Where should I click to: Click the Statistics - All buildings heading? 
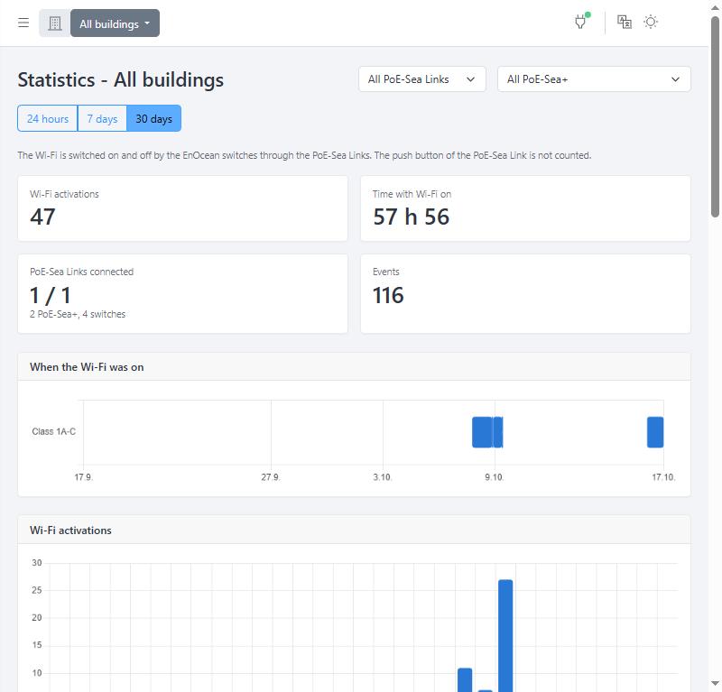[x=121, y=79]
